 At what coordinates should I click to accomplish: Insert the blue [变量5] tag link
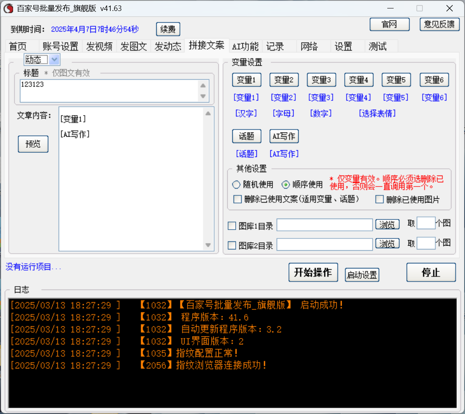[x=396, y=97]
